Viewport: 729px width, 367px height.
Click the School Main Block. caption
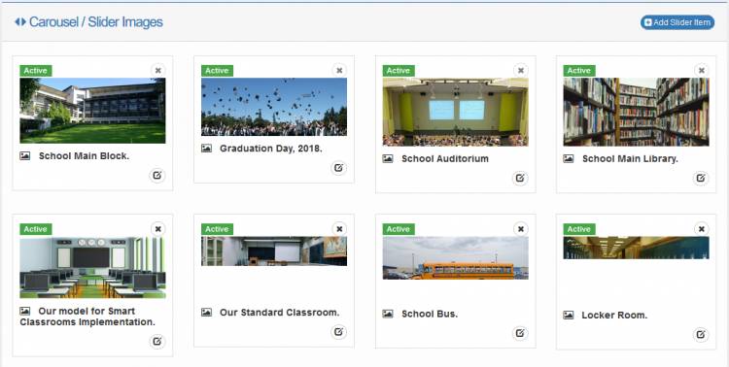click(84, 156)
